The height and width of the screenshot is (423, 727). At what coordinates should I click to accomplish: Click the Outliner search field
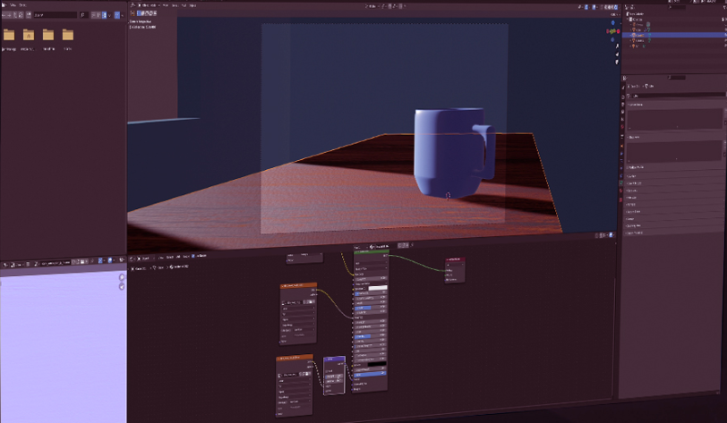coord(676,7)
